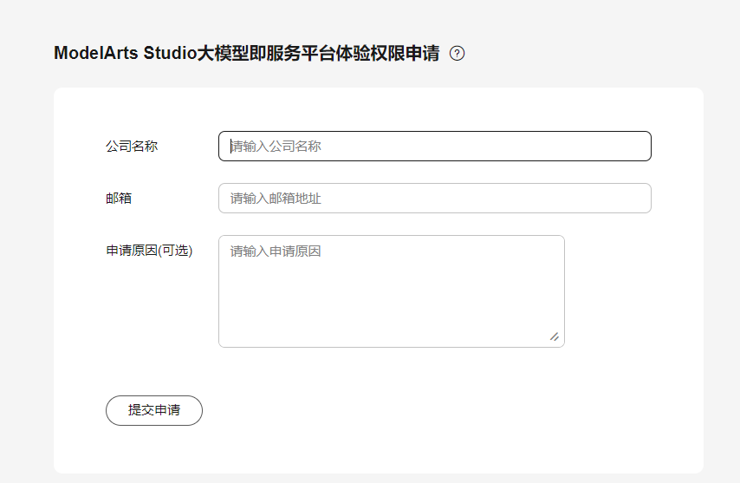Select the email text box
Screen dimensions: 740x483
[434, 199]
